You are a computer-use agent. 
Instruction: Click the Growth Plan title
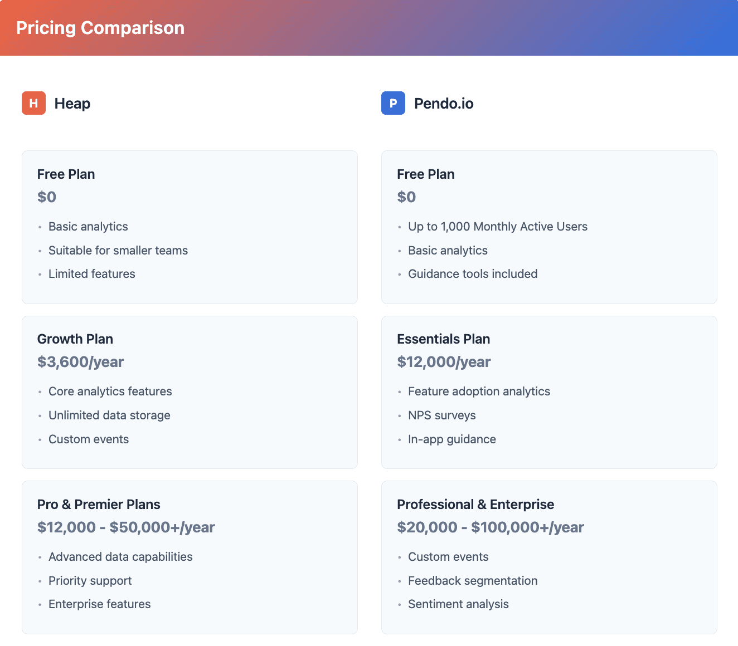[x=75, y=339]
